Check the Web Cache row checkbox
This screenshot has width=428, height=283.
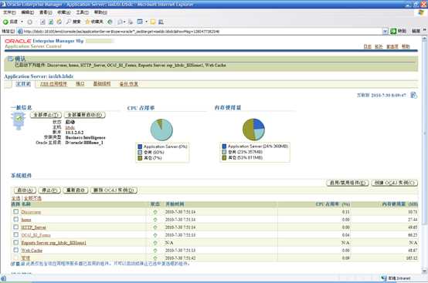(15, 250)
